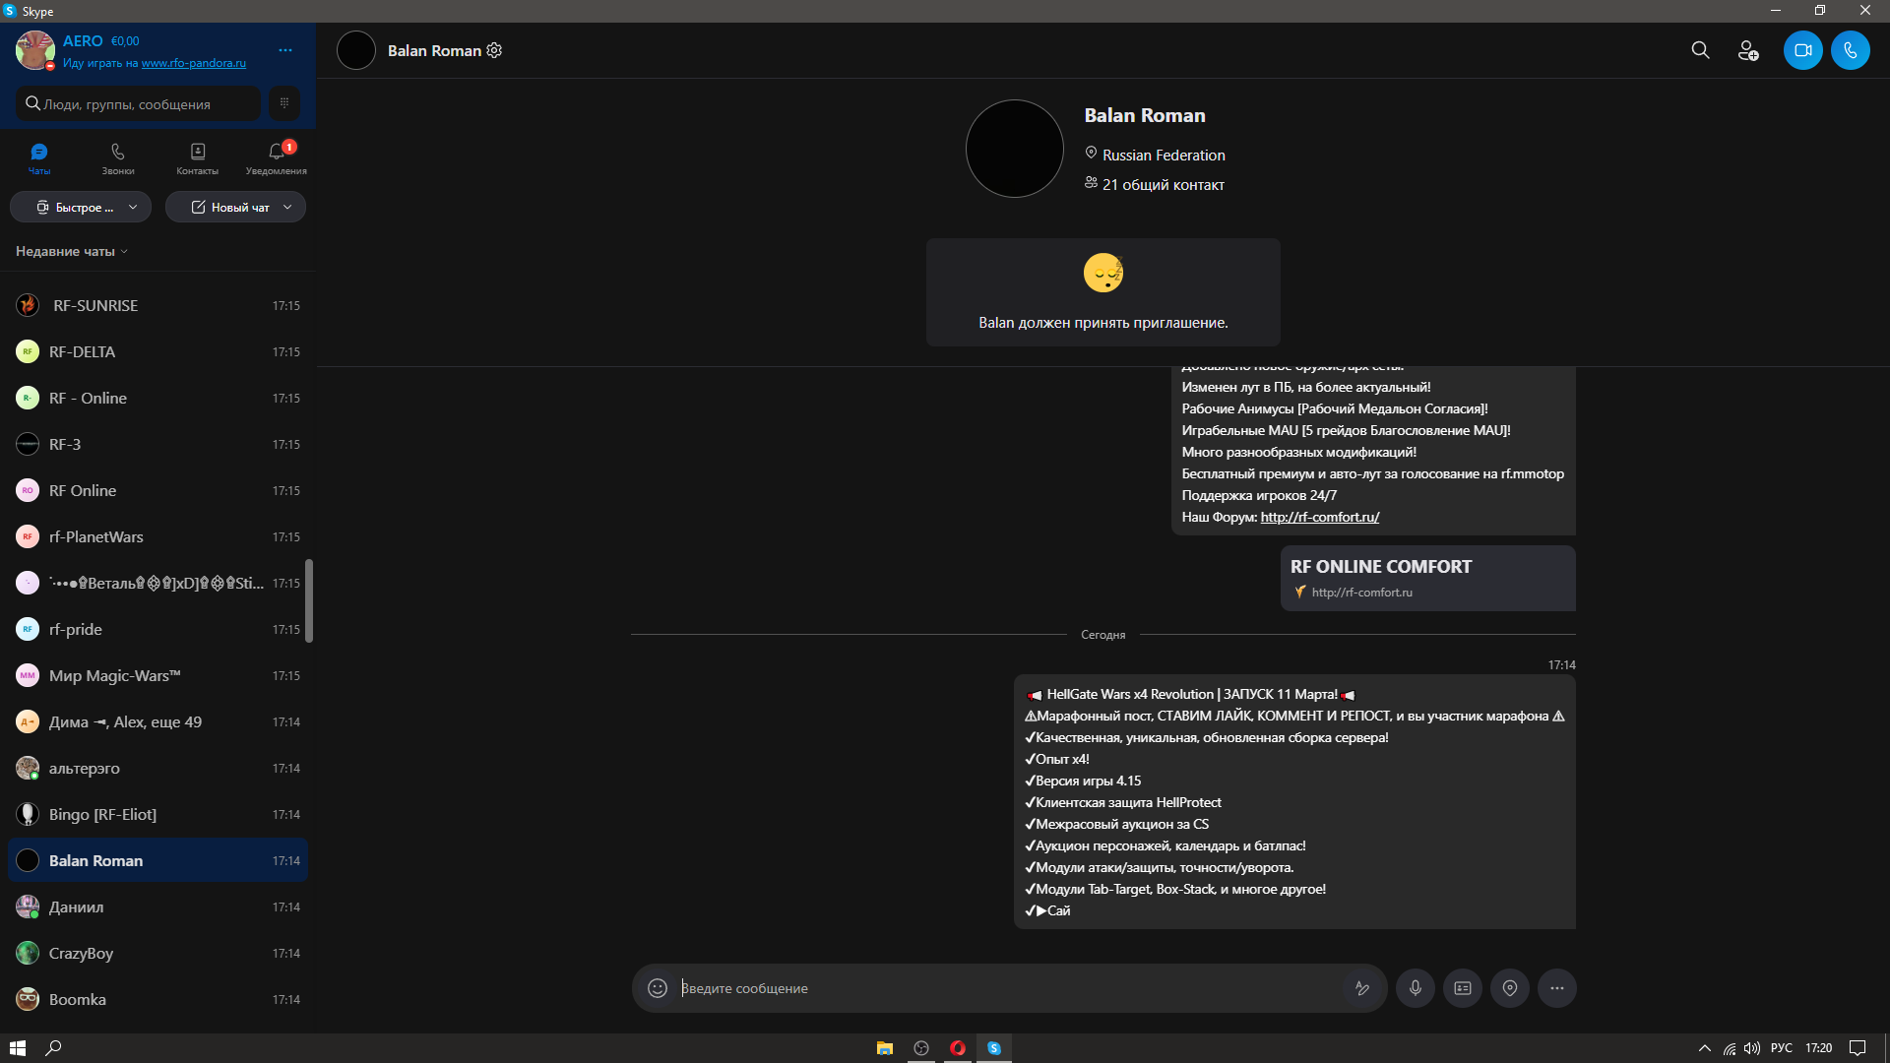Open the RF-3 chat
Screen dimensions: 1890x1063
point(157,445)
